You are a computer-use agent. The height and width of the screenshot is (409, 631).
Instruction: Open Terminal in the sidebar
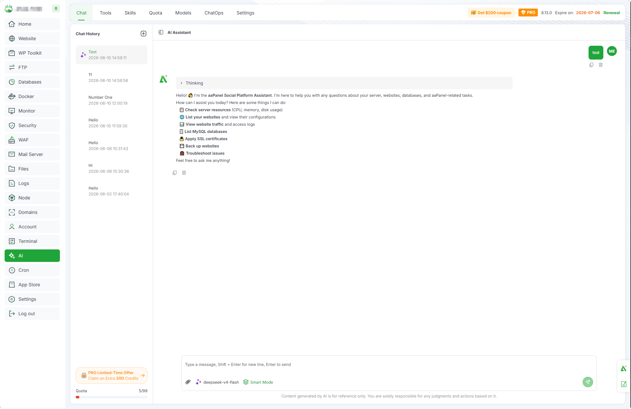(32, 241)
